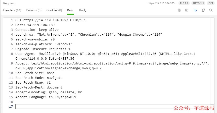Click the sec-ch-ua header line
Viewport: 217px width, 113px height.
(89, 35)
